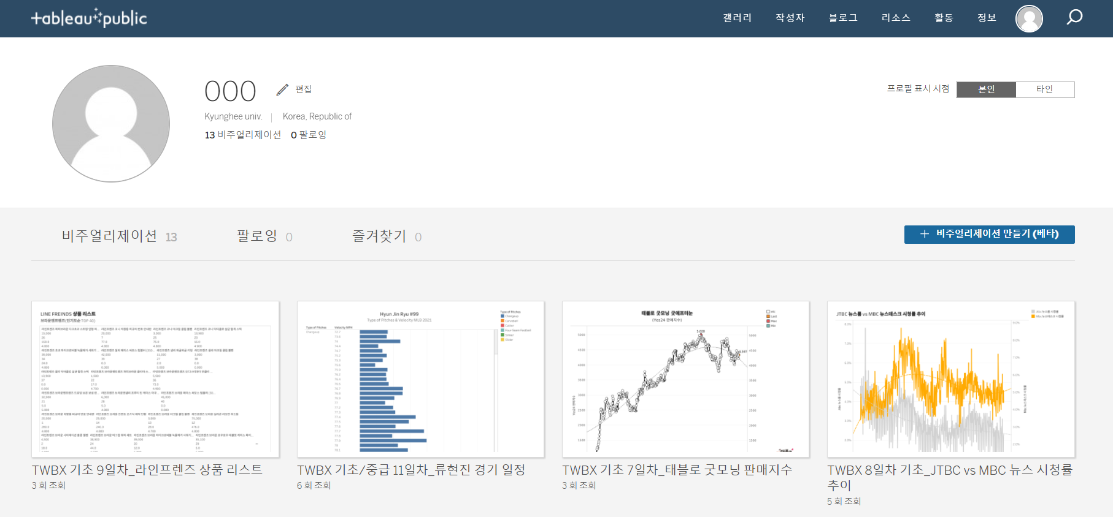This screenshot has width=1113, height=517.
Task: Click the Tableau Public logo
Action: (x=89, y=18)
